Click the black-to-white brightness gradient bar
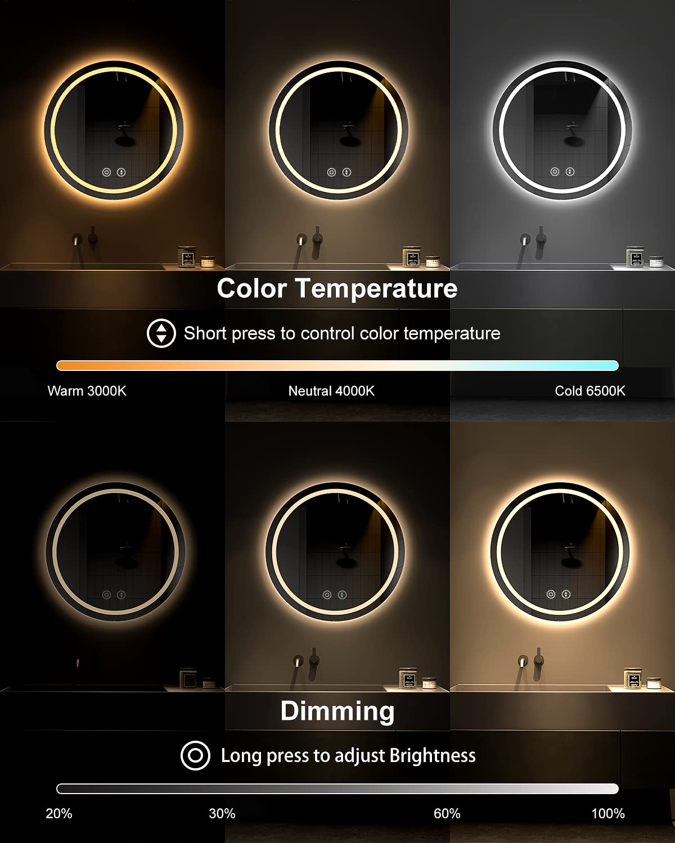 coord(337,788)
